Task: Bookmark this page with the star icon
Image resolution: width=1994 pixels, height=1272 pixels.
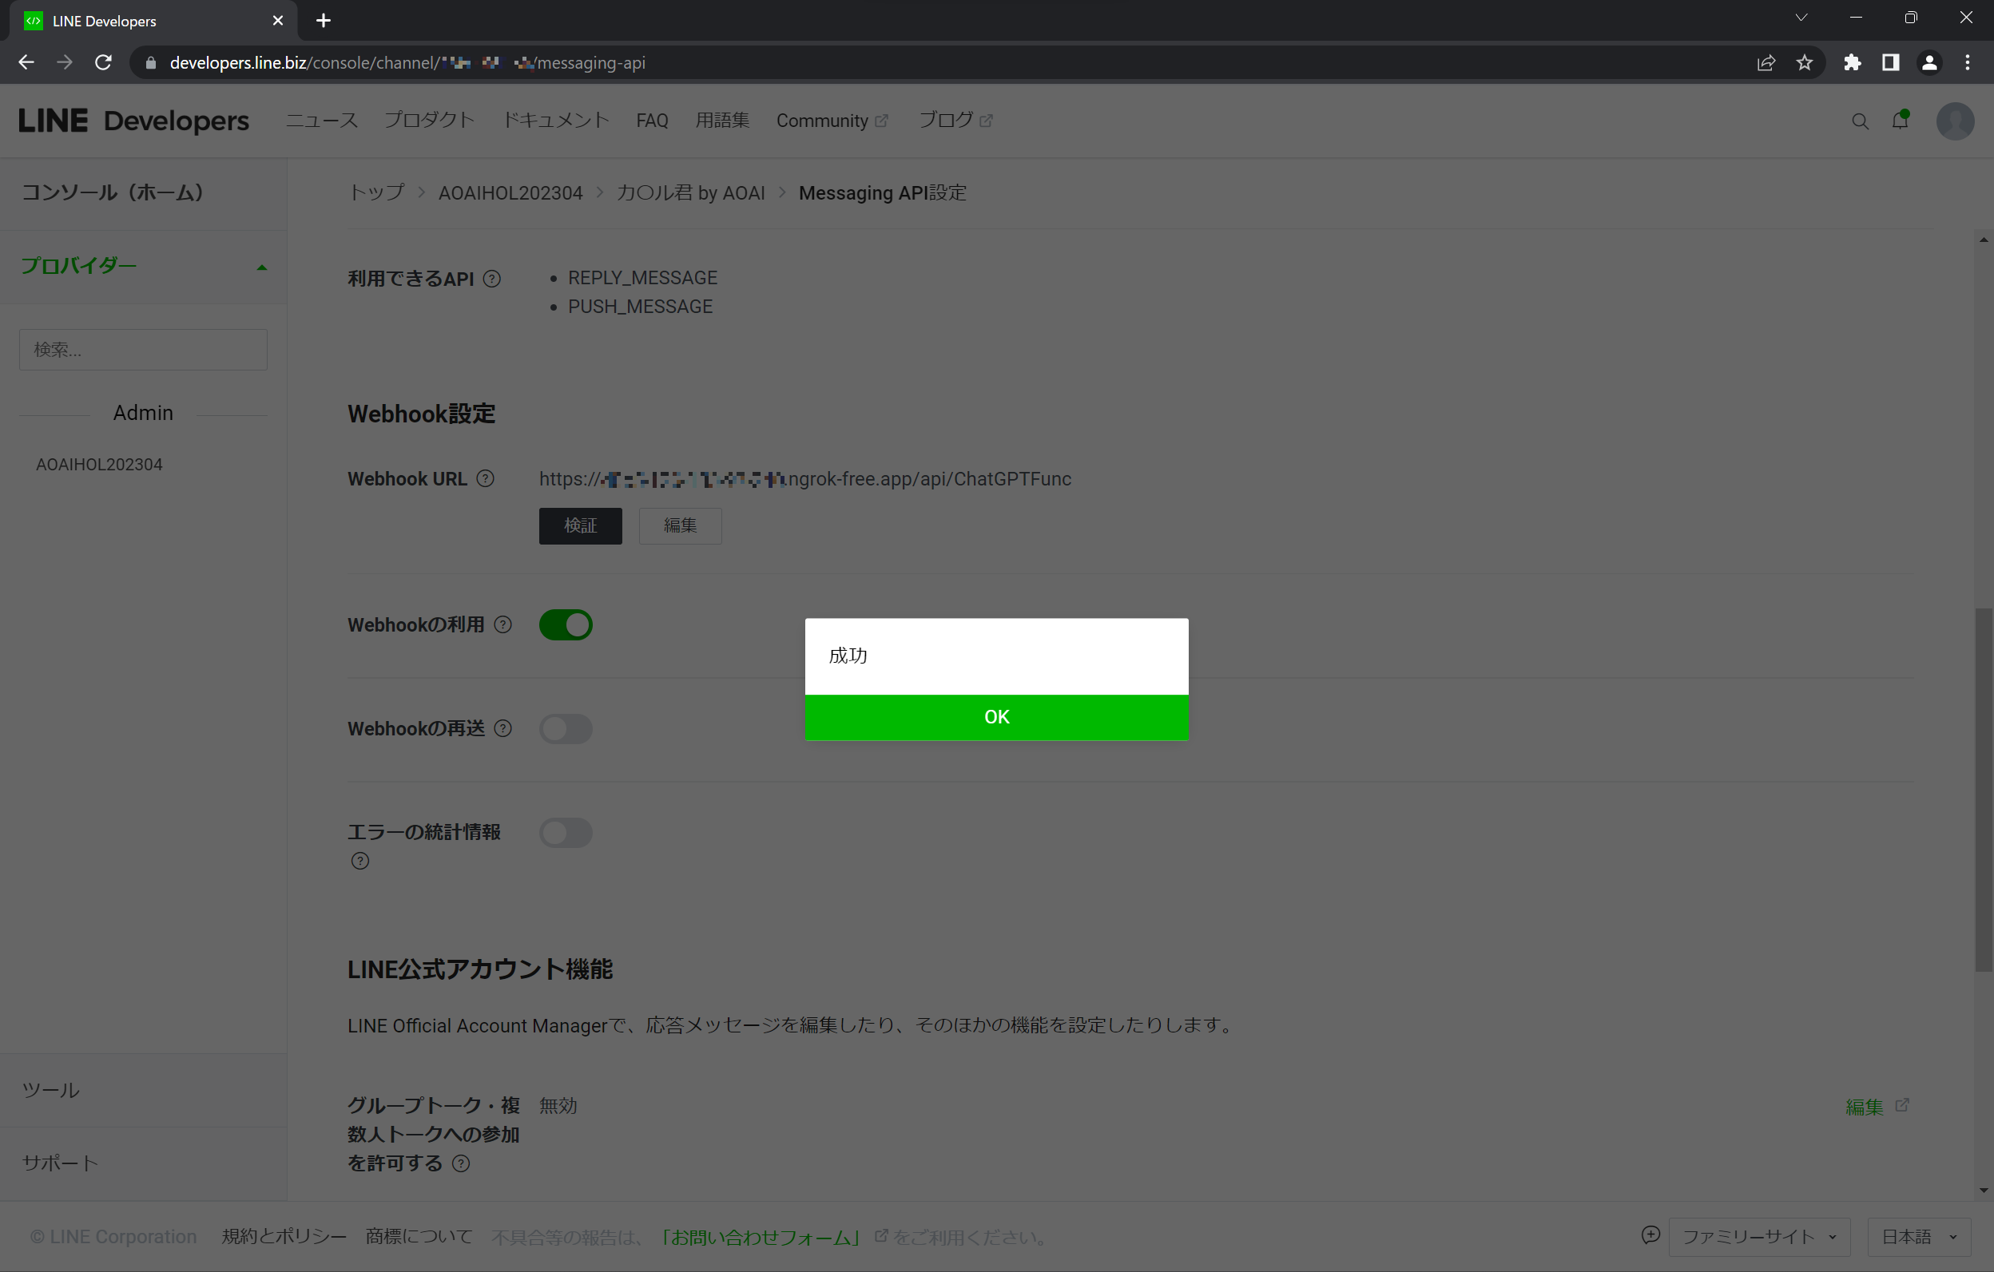Action: 1805,63
